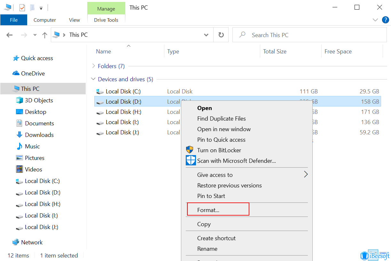Expand the ribbon with the chevron
This screenshot has width=391, height=261.
coord(375,20)
